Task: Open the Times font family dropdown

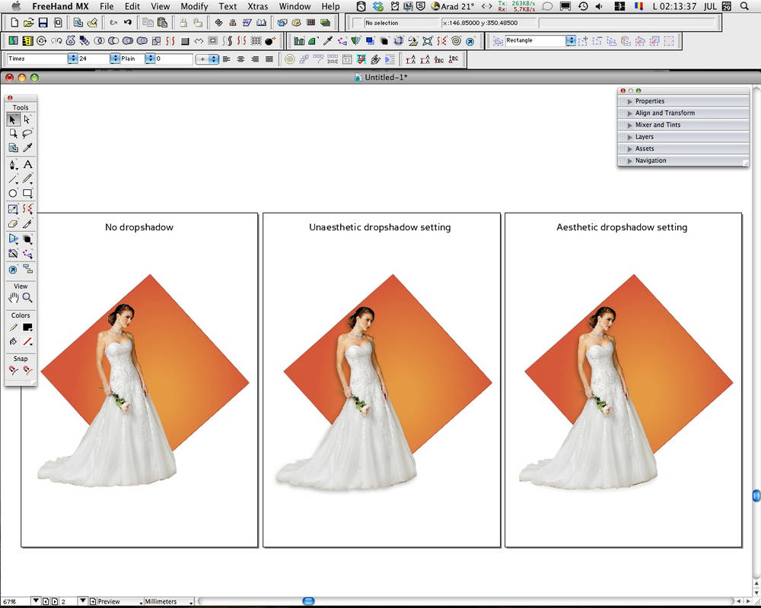Action: [71, 59]
